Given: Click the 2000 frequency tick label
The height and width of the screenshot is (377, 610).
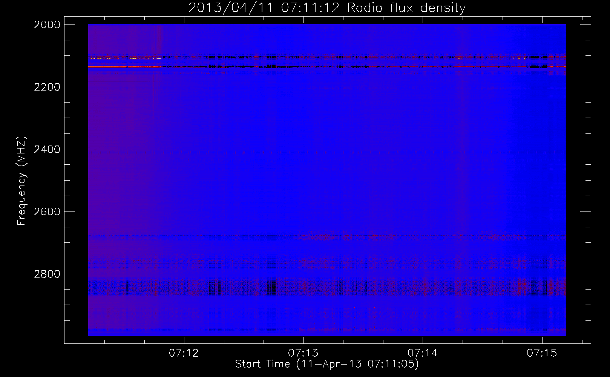Looking at the screenshot, I should tap(47, 25).
